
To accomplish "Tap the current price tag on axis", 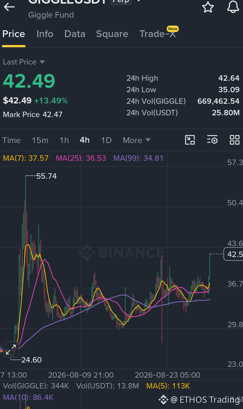I will 234,254.
